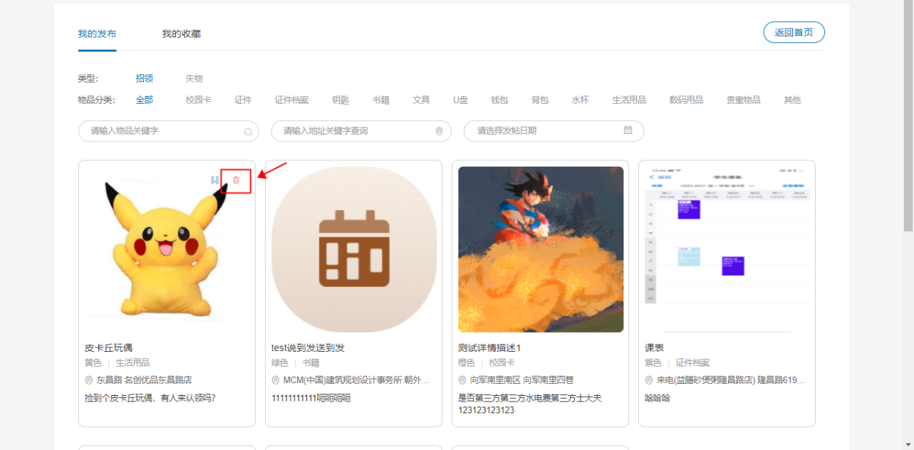This screenshot has height=450, width=914.
Task: Click the blue icon beside the trash icon
Action: tap(214, 181)
